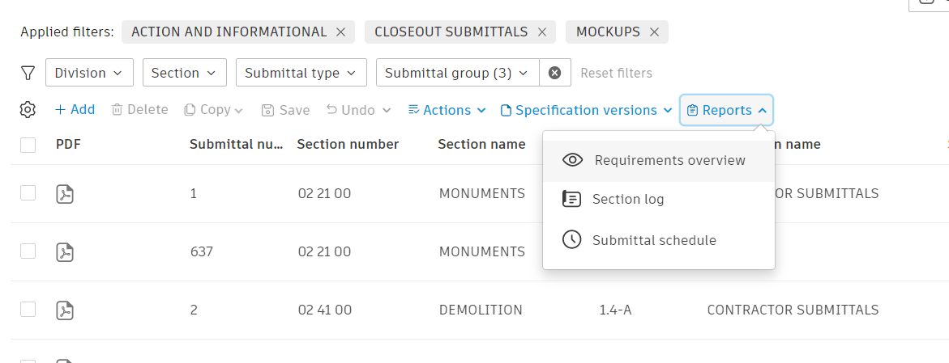
Task: Select all rows with header checkbox
Action: click(28, 145)
